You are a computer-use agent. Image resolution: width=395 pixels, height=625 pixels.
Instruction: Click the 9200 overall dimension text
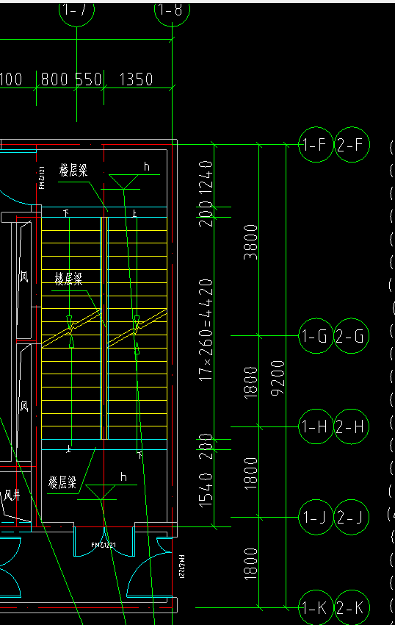tap(278, 378)
